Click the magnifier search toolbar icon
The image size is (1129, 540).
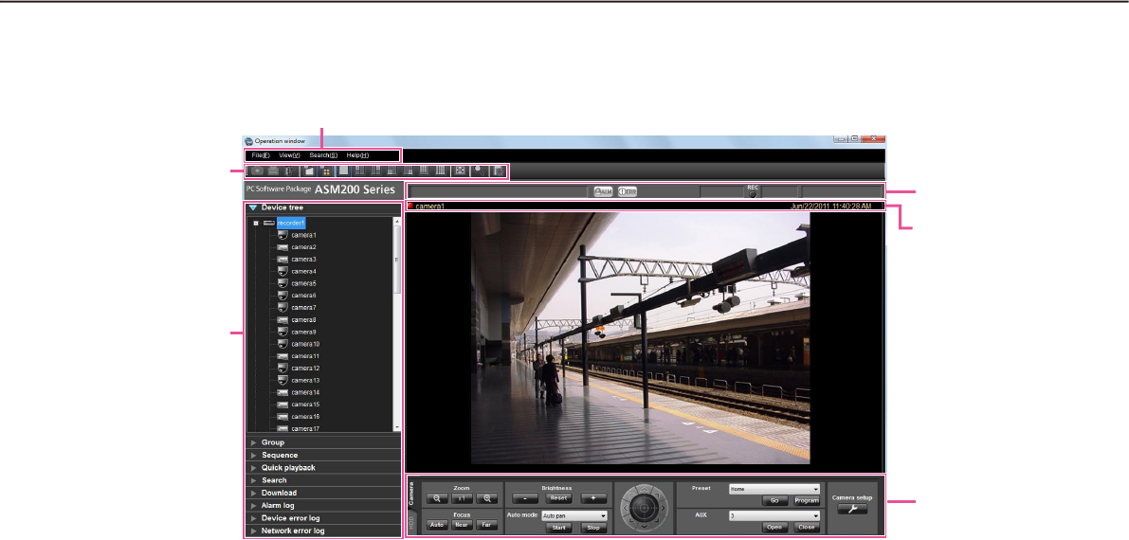(x=479, y=171)
